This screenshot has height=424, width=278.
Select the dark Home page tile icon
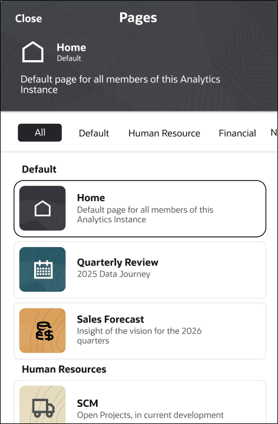42,208
